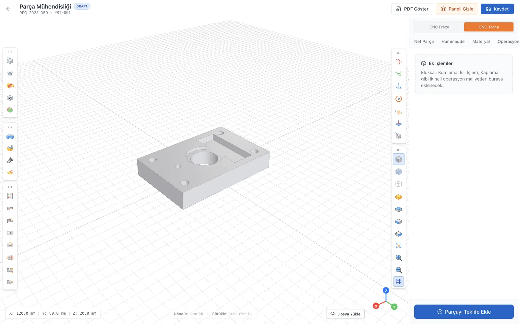Select the yellow cube view icon
519x324 pixels.
399,197
